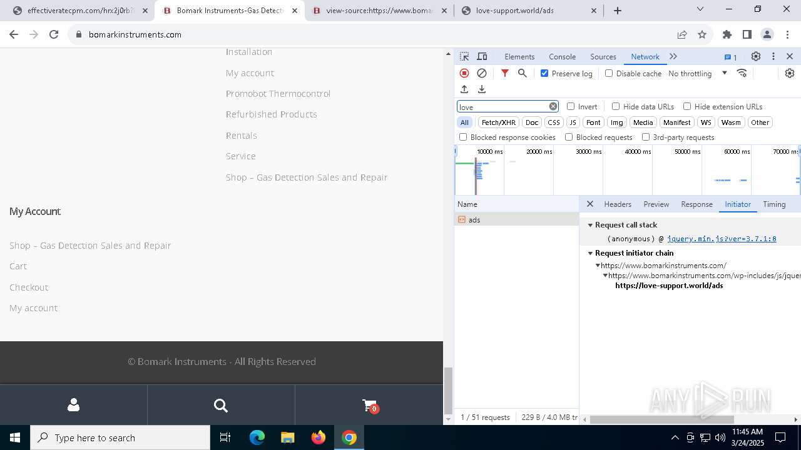Viewport: 801px width, 450px height.
Task: Close the request details pane
Action: (590, 204)
